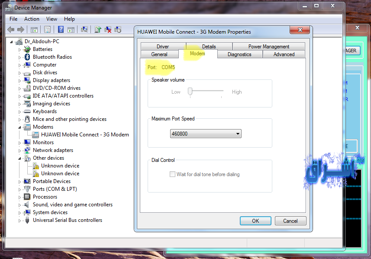Collapse the Modems tree node
This screenshot has height=259, width=371.
19,127
